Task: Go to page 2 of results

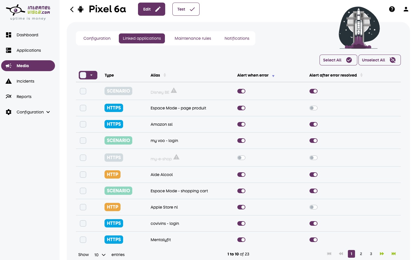Action: 361,254
